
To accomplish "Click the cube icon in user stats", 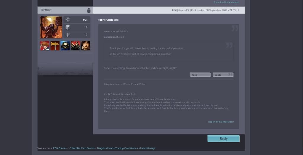I will click(x=68, y=27).
